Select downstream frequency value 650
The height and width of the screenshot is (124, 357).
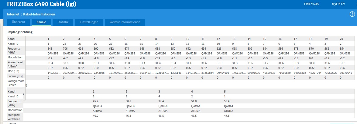[173, 48]
